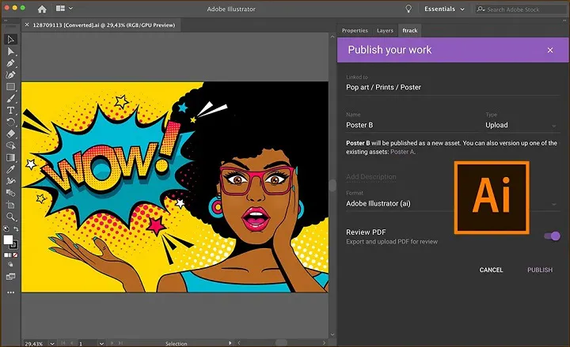
Task: Open Drawing mode options icon
Action: [x=10, y=265]
